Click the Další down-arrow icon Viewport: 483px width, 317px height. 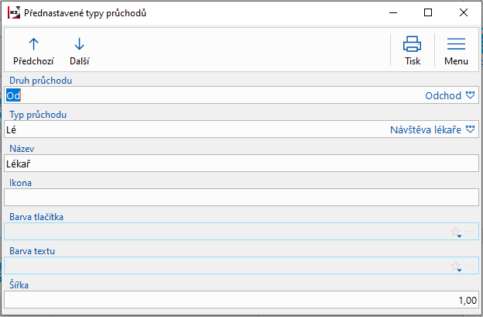(79, 44)
